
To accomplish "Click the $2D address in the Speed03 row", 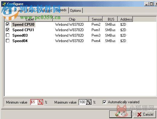I will pyautogui.click(x=123, y=35).
